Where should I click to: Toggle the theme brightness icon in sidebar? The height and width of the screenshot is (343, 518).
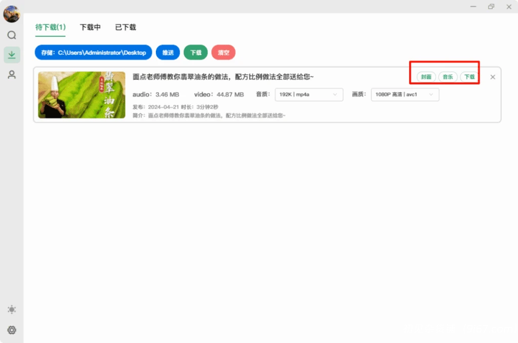[x=12, y=309]
